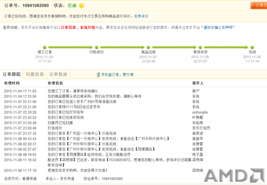Click the 等待收货 progress step dot
267x185 pixels.
[x=200, y=47]
